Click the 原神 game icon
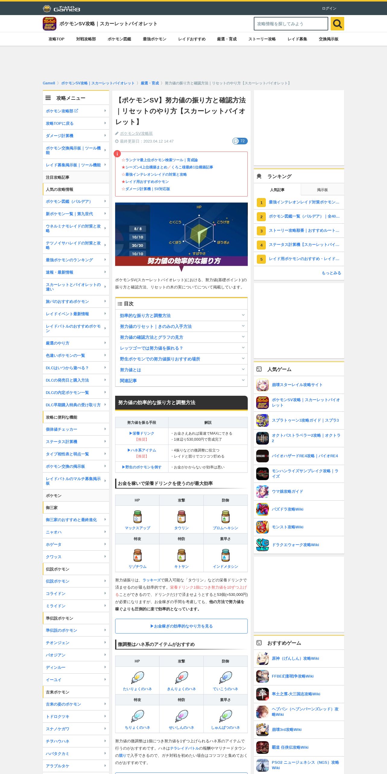The width and height of the screenshot is (387, 774). [x=262, y=659]
